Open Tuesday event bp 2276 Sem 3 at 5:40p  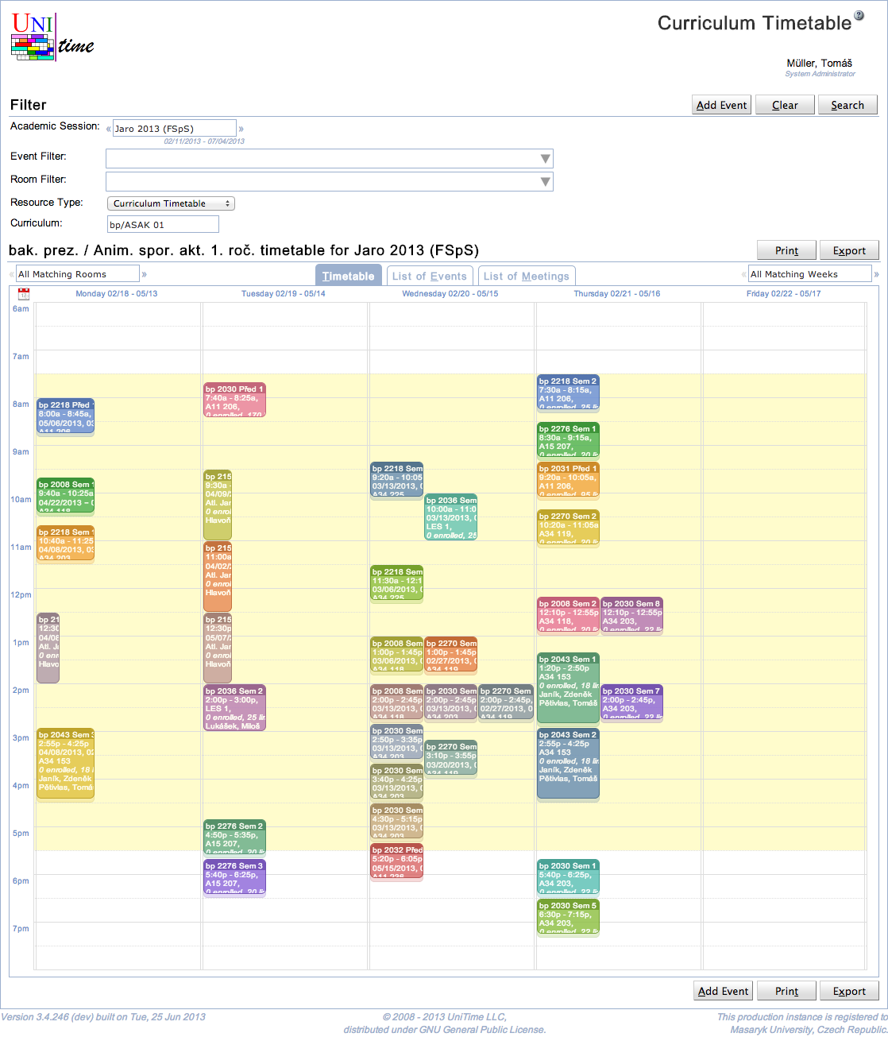click(x=234, y=877)
